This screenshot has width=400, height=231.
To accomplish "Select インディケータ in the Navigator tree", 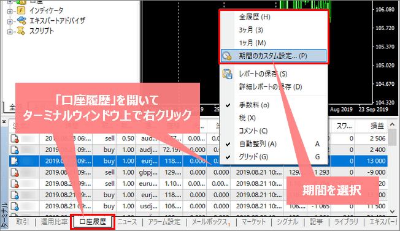I will (46, 10).
